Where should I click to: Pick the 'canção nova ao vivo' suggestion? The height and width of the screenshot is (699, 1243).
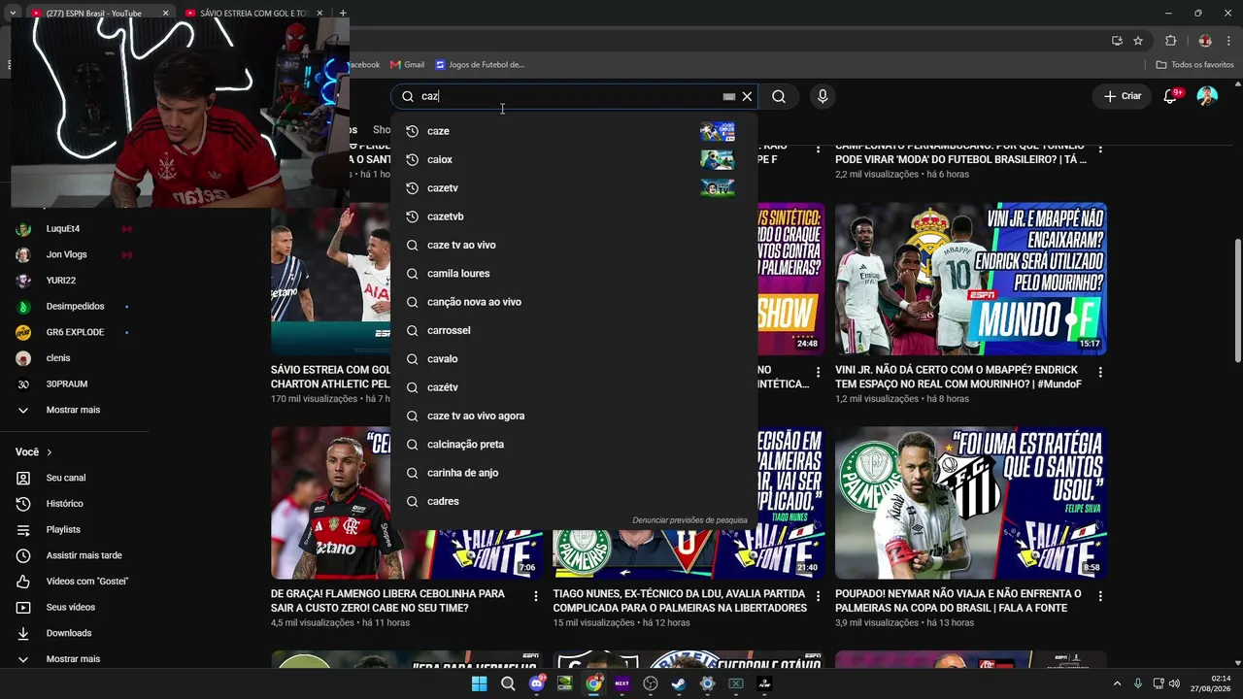coord(573,302)
